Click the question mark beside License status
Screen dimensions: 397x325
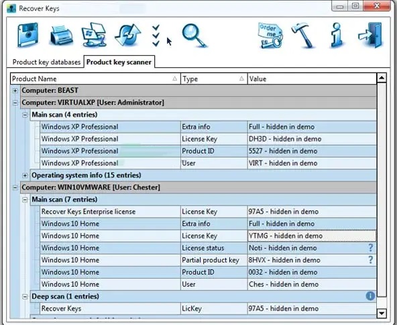(x=370, y=248)
